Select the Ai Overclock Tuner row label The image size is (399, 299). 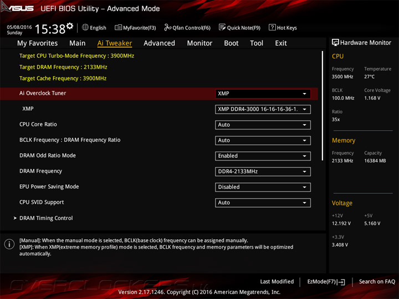pos(43,94)
